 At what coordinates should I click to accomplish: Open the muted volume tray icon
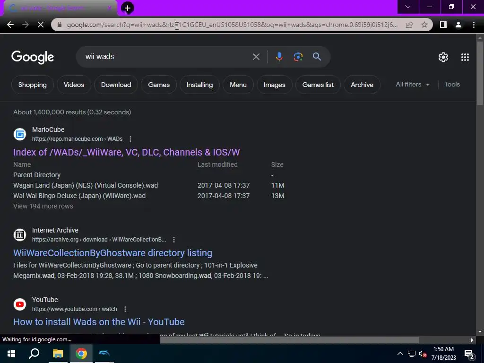click(423, 354)
